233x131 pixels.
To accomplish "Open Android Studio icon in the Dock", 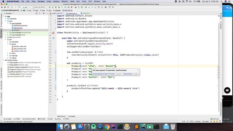I will click(x=94, y=127).
